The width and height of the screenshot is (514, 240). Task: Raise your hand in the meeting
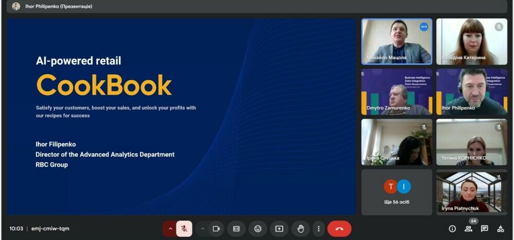[x=301, y=229]
